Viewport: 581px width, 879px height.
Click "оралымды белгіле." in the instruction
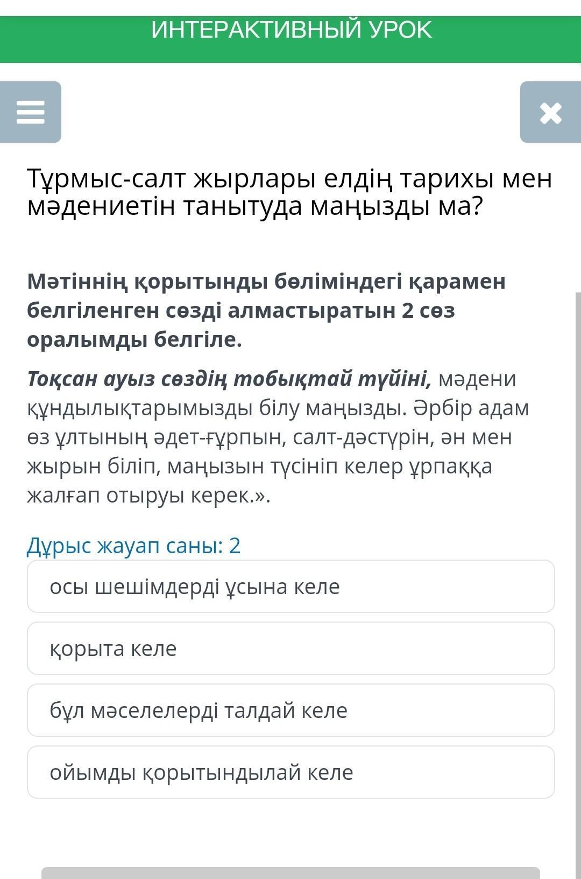point(134,339)
